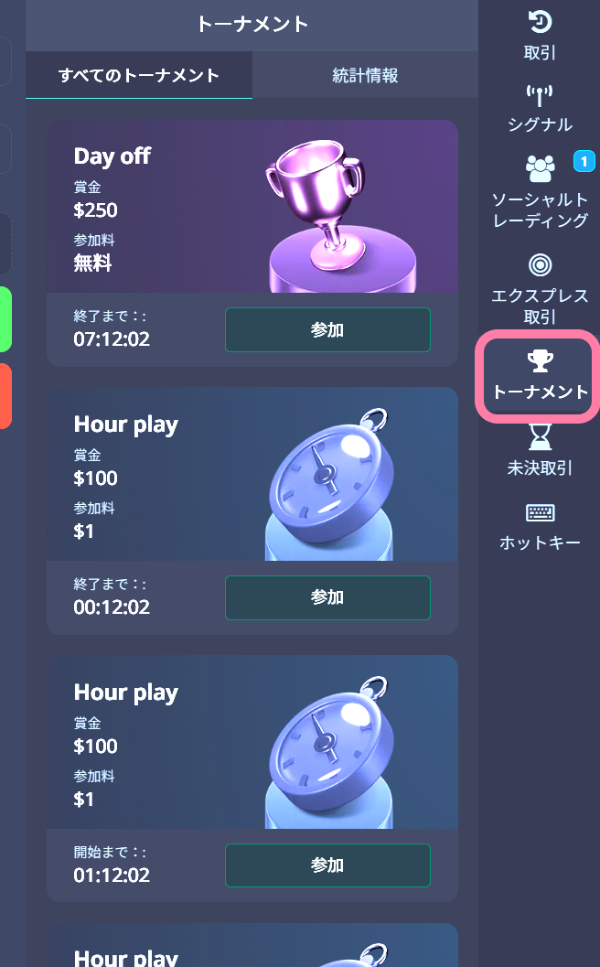Open the partially visible bottom Hour play card

252,945
